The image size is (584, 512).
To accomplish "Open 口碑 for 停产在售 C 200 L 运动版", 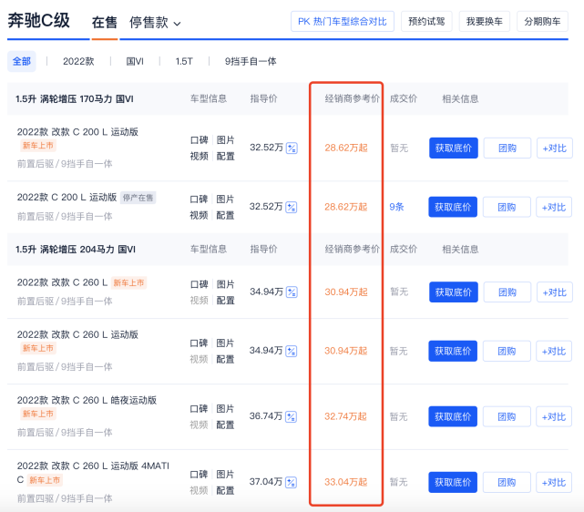I will [199, 200].
